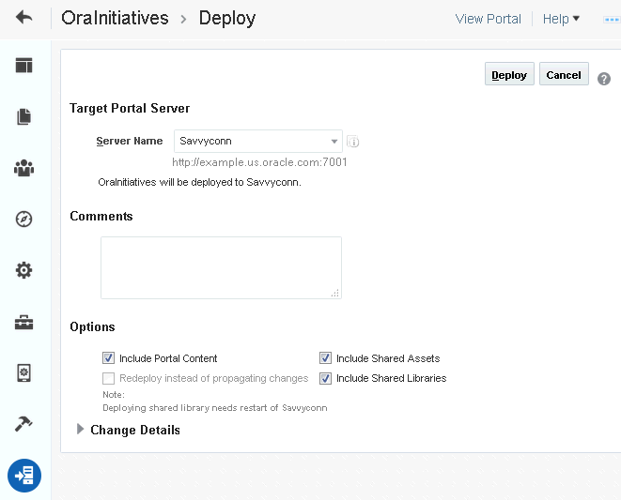Select the blue deploy sidebar icon
This screenshot has height=500, width=621.
(x=24, y=476)
